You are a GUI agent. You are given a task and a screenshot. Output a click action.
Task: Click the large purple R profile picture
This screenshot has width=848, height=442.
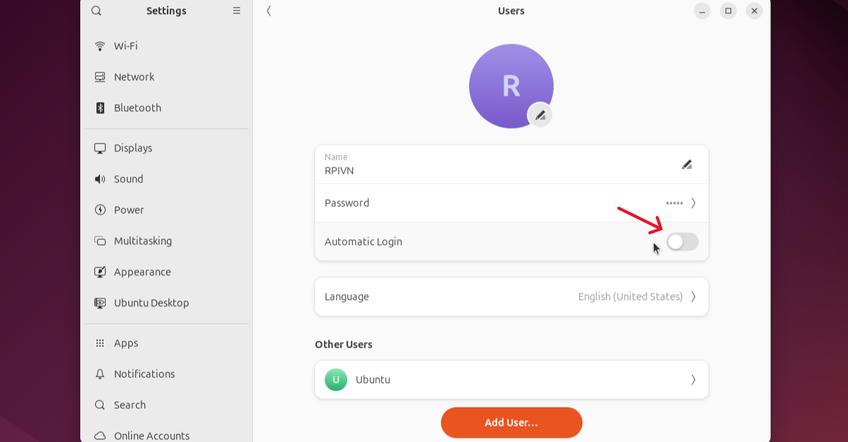pos(511,86)
